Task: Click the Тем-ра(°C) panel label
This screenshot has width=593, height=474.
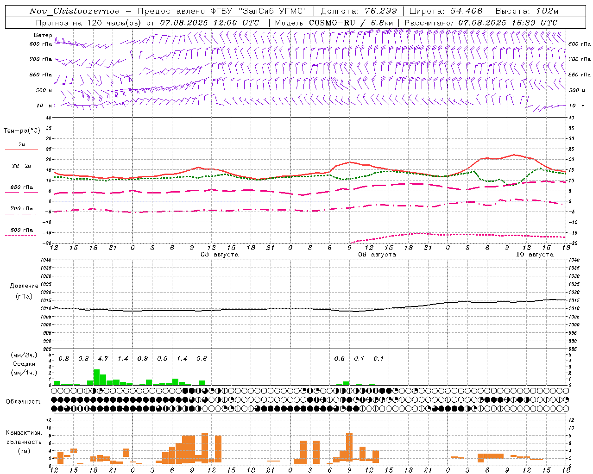Action: [22, 131]
